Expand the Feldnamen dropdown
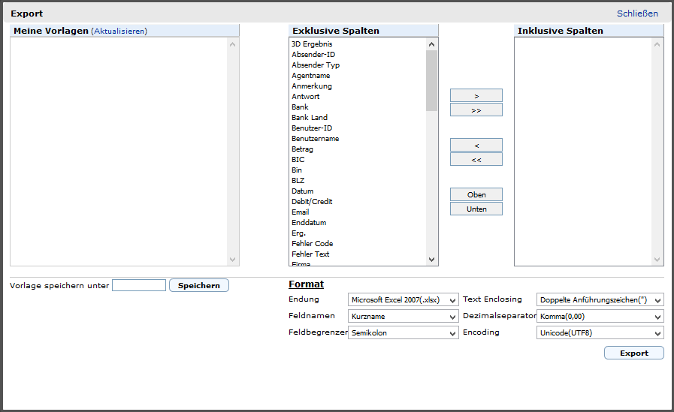The width and height of the screenshot is (674, 412). point(403,317)
